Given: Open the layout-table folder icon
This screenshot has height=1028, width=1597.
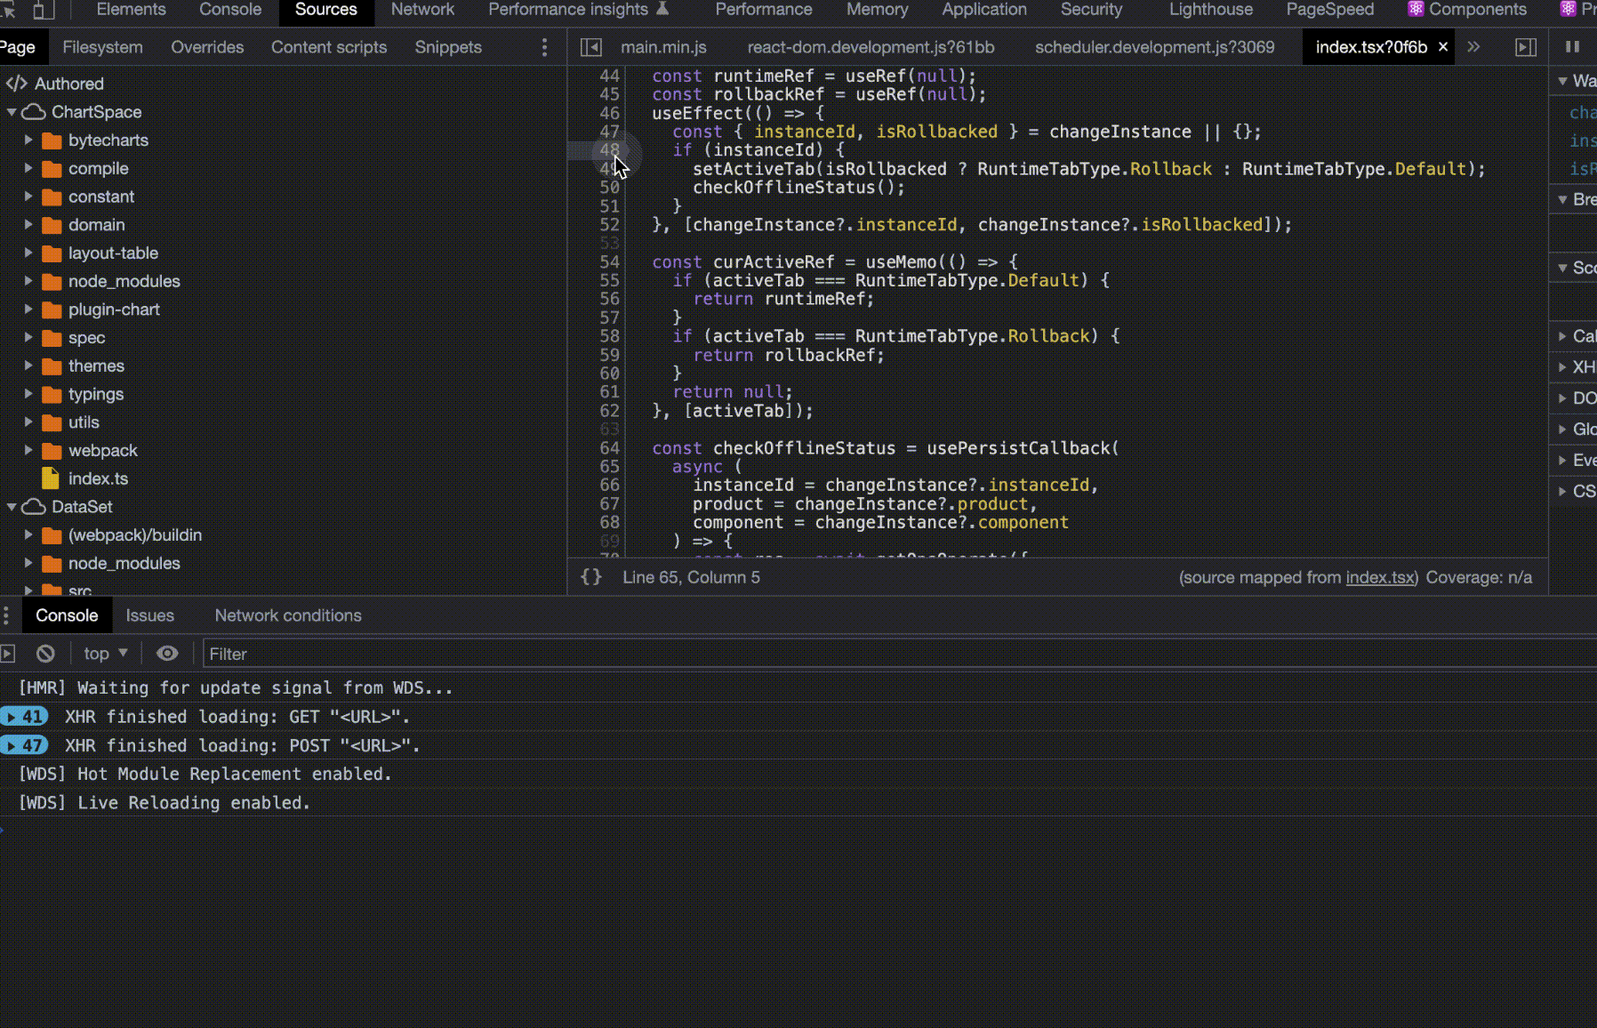Looking at the screenshot, I should click(x=52, y=253).
